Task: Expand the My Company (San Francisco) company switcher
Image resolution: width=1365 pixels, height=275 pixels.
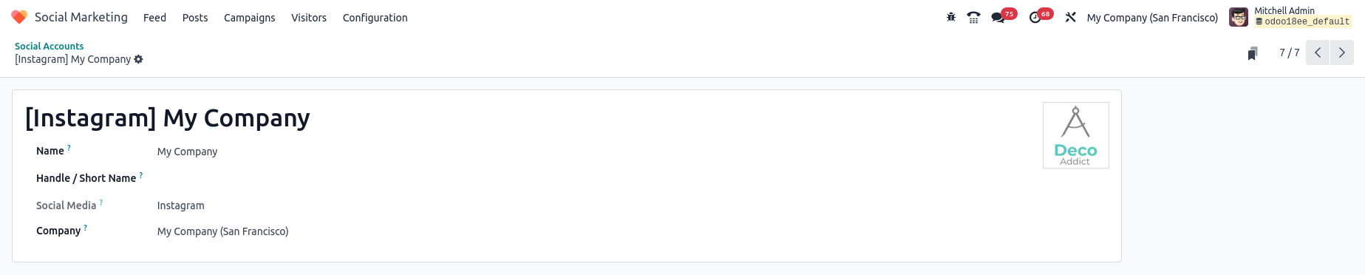Action: [1152, 18]
